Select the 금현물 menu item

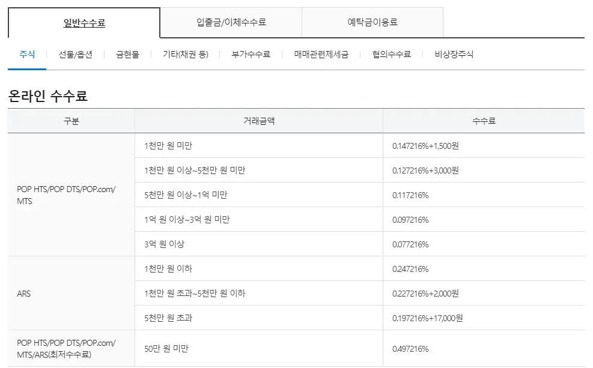click(125, 54)
